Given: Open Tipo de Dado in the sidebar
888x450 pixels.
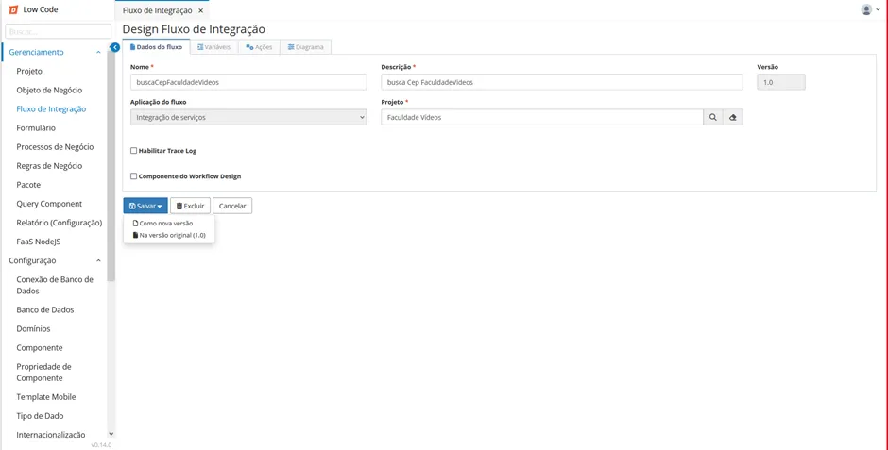Looking at the screenshot, I should point(41,415).
